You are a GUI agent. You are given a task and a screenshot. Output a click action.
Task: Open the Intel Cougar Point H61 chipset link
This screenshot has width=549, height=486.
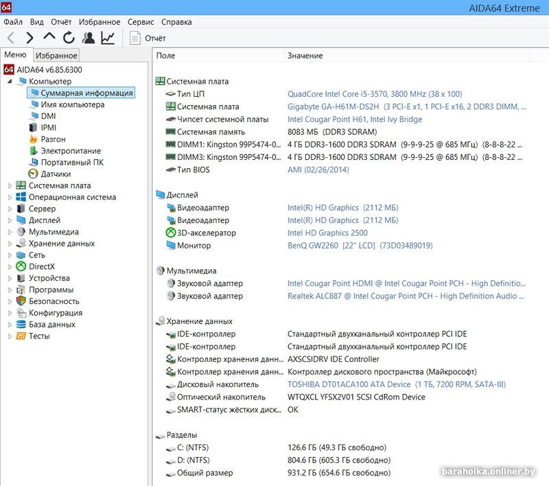[355, 119]
